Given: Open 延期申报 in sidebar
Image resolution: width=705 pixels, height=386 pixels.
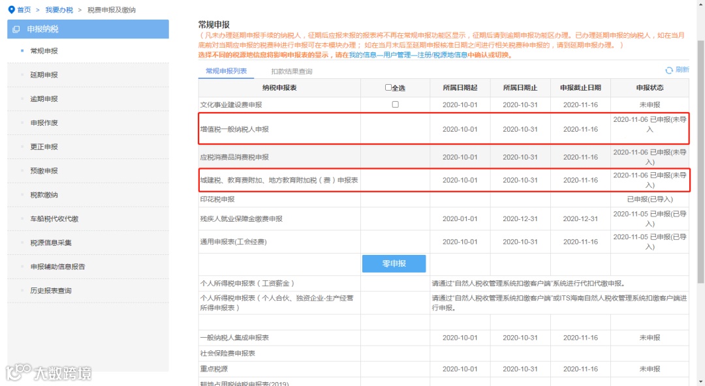Looking at the screenshot, I should (44, 74).
